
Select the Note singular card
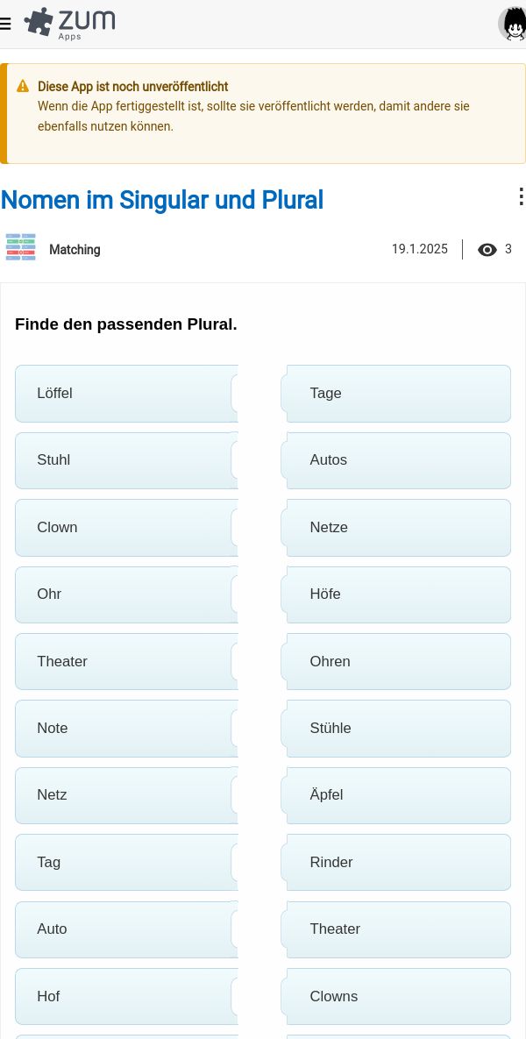pyautogui.click(x=126, y=729)
